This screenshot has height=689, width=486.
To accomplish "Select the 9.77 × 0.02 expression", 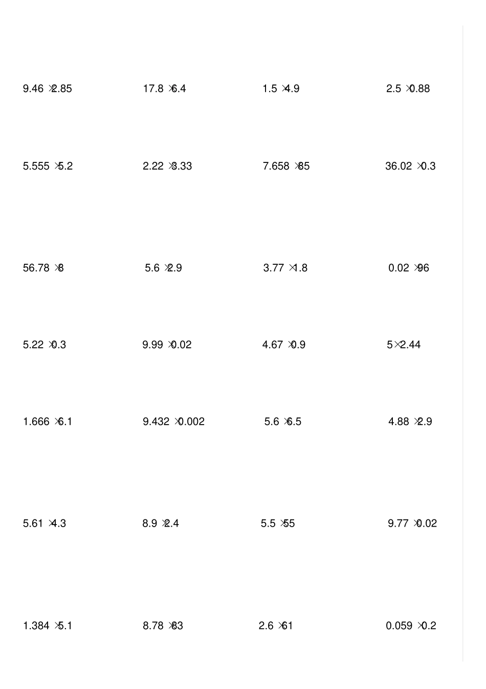I will coord(412,524).
